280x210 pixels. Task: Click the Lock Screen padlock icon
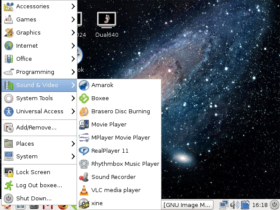(9, 172)
